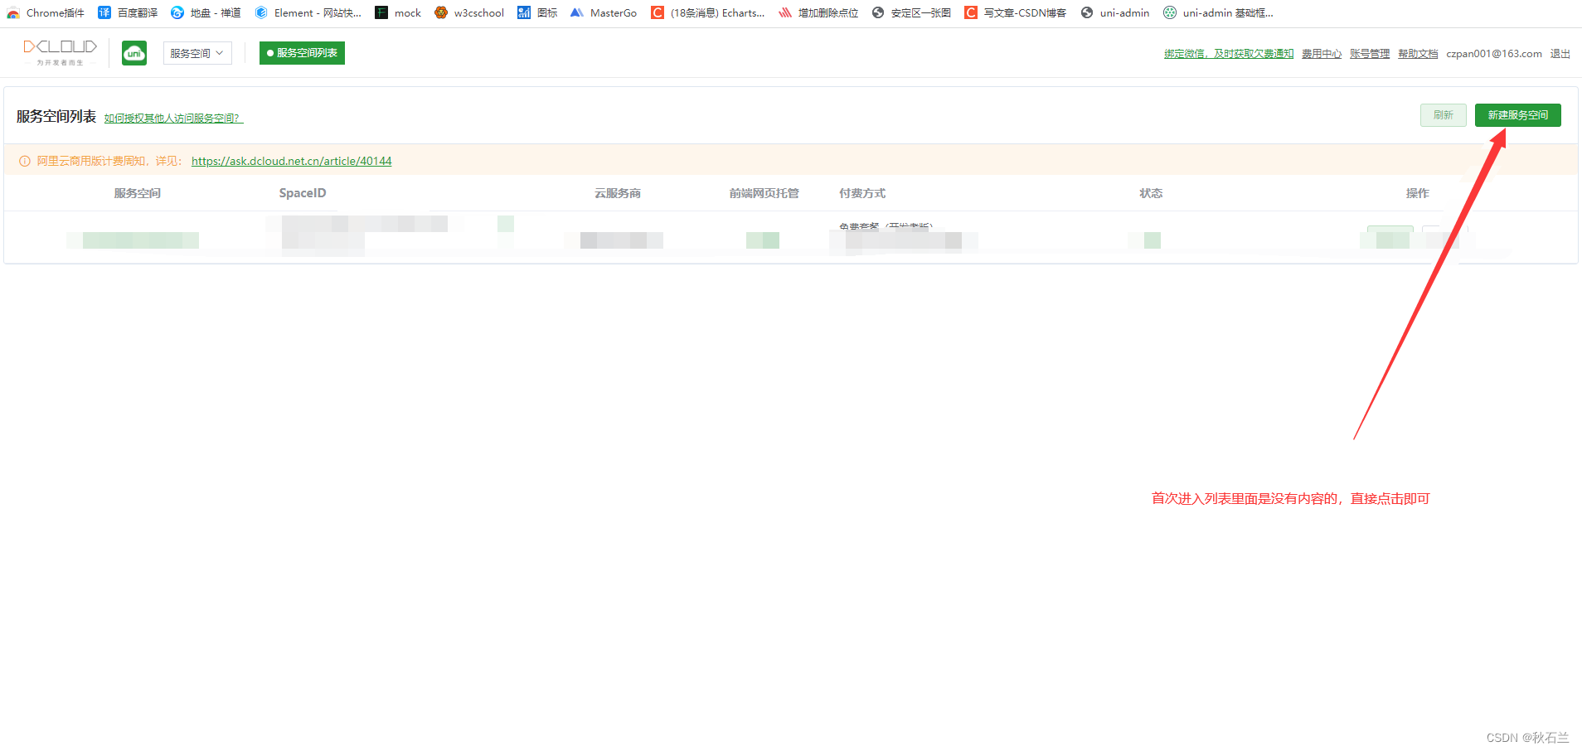This screenshot has width=1582, height=751.
Task: Click the czpan001@163.com account email
Action: 1493,54
